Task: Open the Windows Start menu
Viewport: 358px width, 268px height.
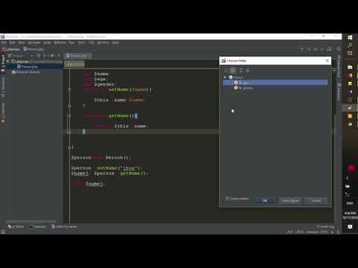Action: [350, 37]
